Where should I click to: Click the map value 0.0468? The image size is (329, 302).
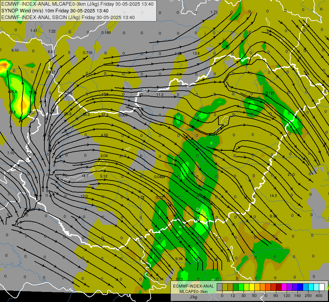tap(160, 177)
